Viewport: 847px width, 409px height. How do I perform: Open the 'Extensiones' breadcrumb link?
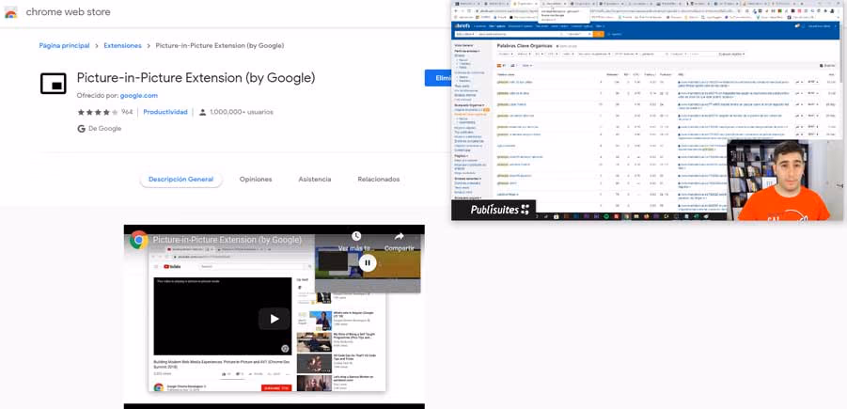click(x=122, y=46)
